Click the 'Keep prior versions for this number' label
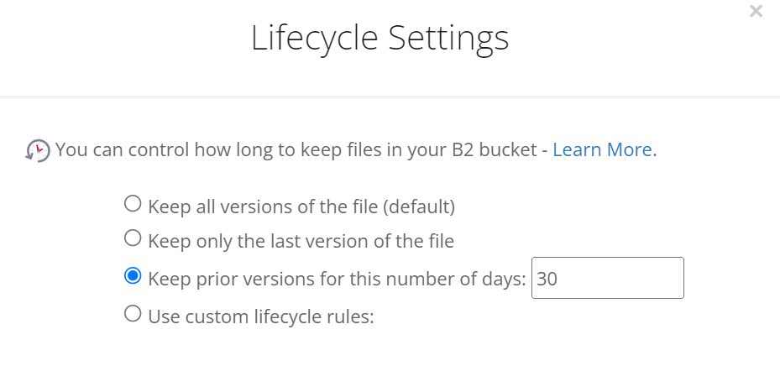 (337, 279)
